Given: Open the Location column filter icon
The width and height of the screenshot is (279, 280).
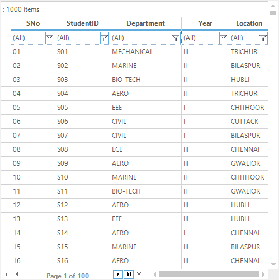Looking at the screenshot, I should click(x=263, y=38).
